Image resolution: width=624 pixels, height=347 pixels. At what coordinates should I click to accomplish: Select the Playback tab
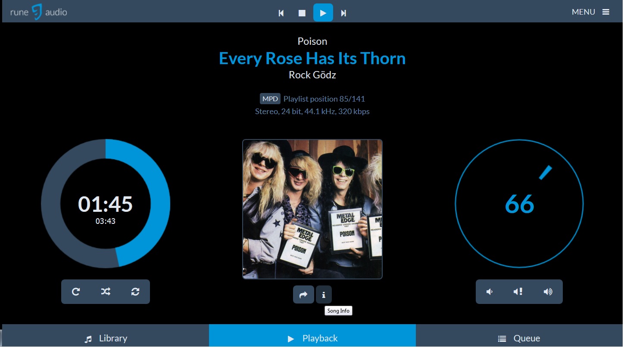pos(312,338)
